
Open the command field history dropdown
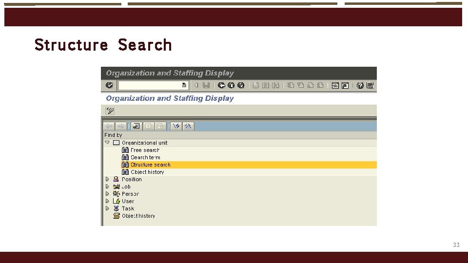coord(184,86)
